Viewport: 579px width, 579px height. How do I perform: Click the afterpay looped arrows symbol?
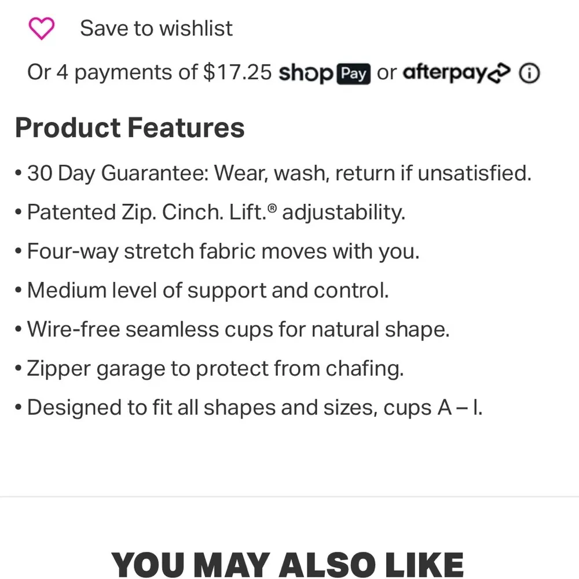point(500,74)
